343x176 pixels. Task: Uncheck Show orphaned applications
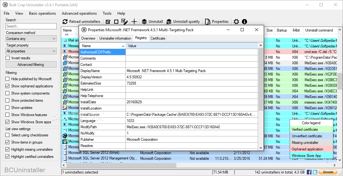point(8,86)
